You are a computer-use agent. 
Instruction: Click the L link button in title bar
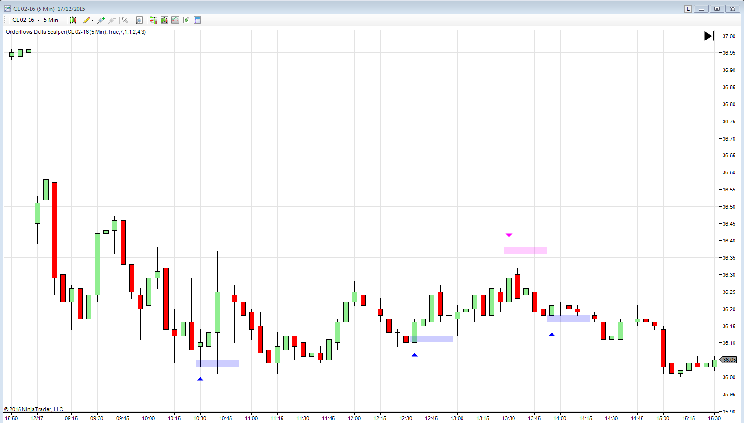[x=688, y=9]
